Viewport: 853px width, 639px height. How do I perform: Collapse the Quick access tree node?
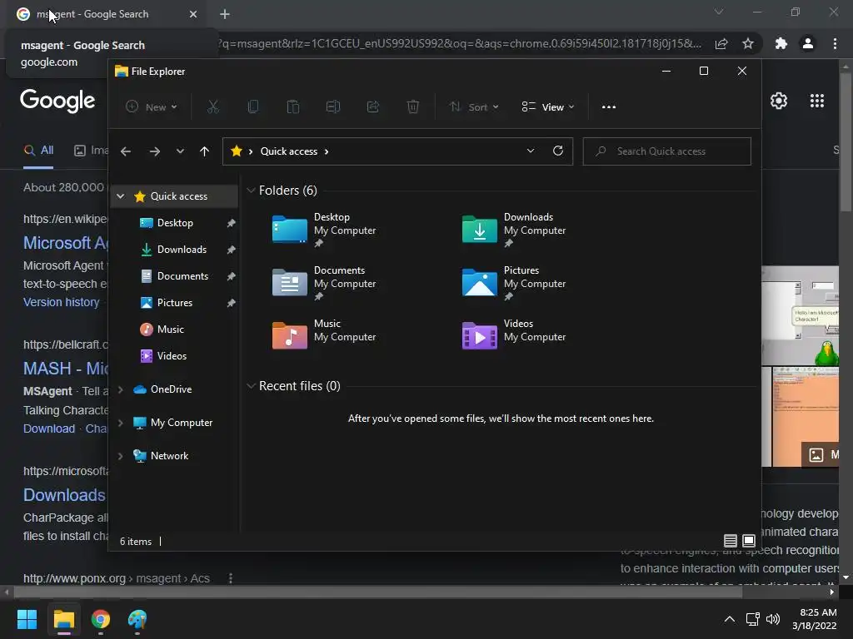121,196
